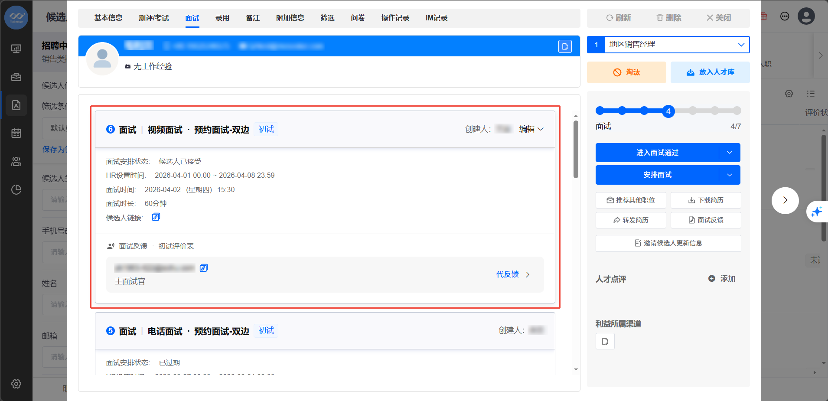Go to next candidate with round arrow button
Image resolution: width=828 pixels, height=401 pixels.
[785, 200]
